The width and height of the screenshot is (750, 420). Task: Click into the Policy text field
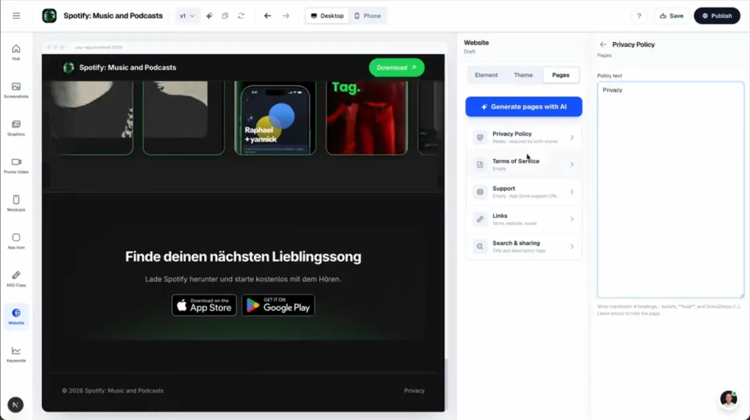[x=671, y=190]
